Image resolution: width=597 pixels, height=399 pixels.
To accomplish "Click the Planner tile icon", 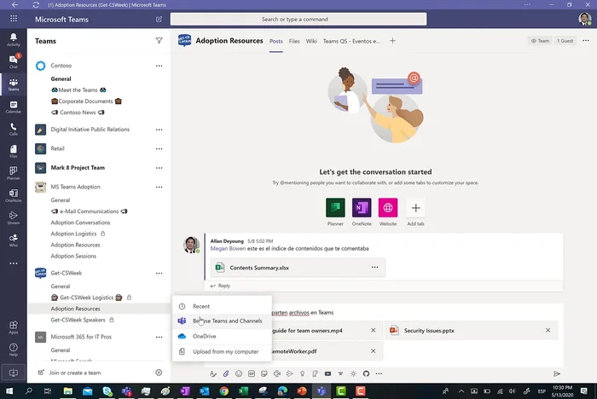I will click(x=335, y=208).
